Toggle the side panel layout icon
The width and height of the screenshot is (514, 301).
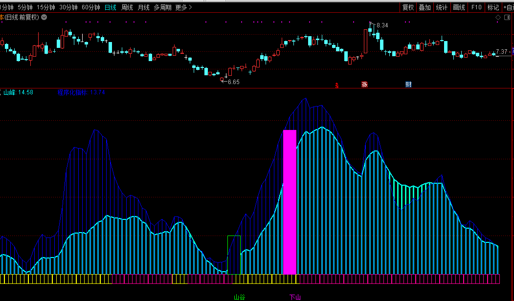point(507,17)
